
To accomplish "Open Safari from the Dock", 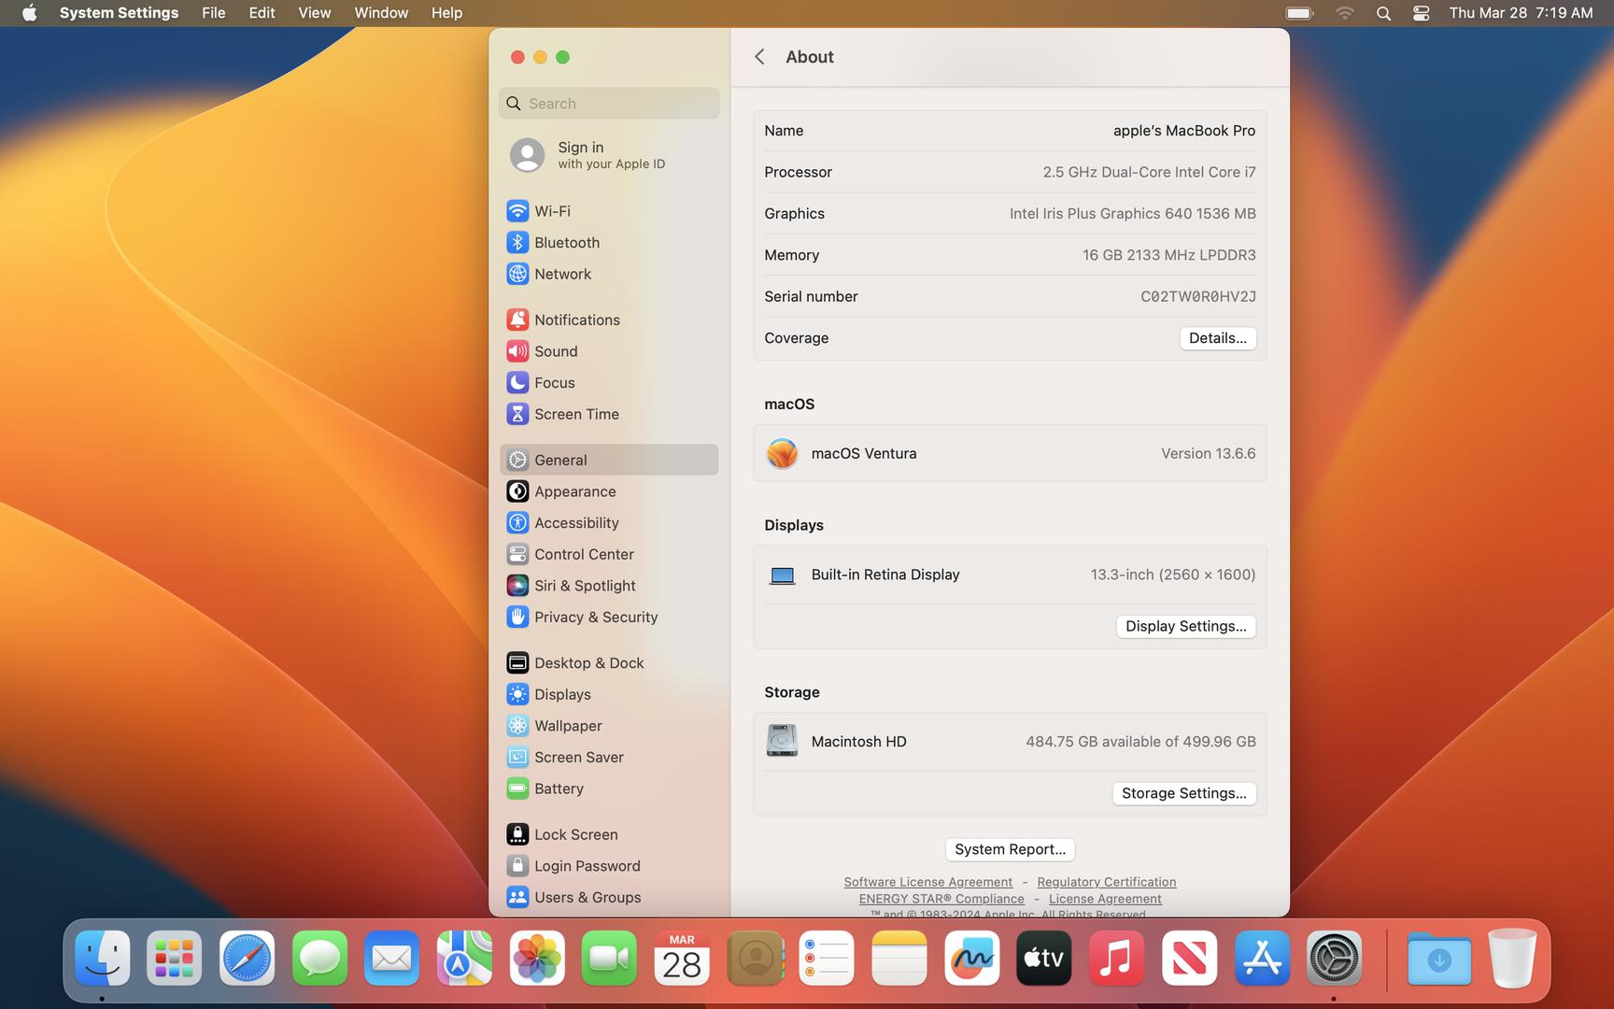I will coord(247,959).
